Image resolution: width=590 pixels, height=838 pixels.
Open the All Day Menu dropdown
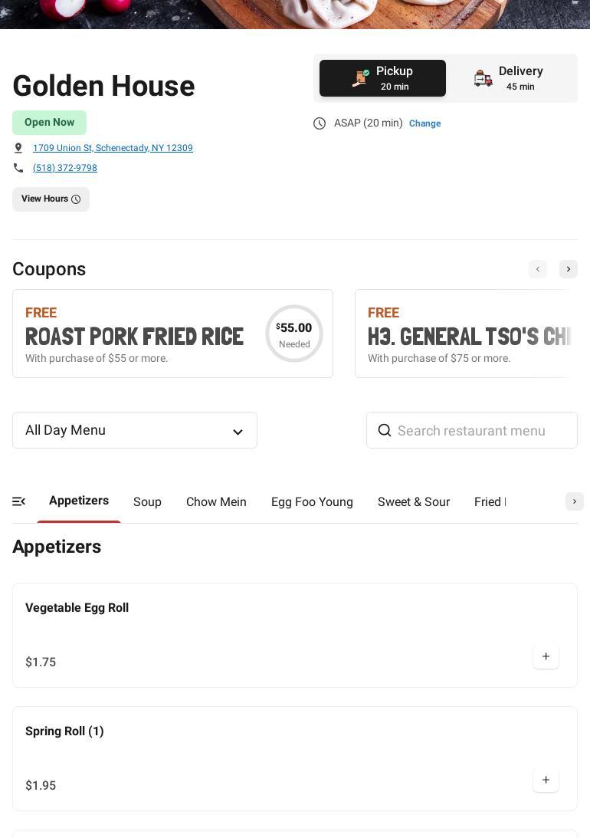(135, 430)
